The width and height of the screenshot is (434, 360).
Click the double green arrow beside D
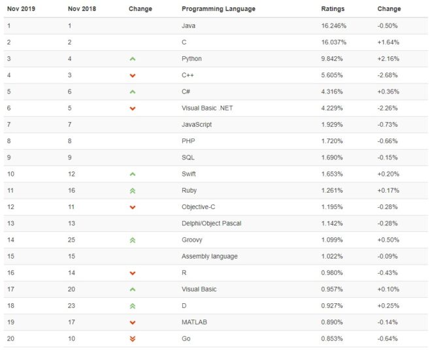pyautogui.click(x=133, y=306)
